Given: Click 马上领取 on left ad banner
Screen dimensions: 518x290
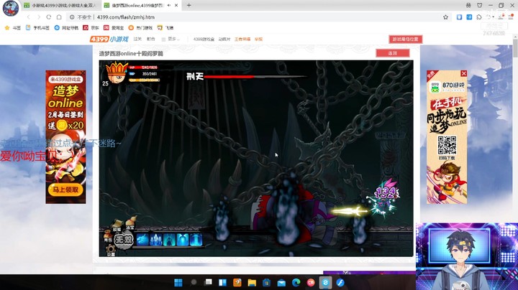Looking at the screenshot, I should 65,190.
